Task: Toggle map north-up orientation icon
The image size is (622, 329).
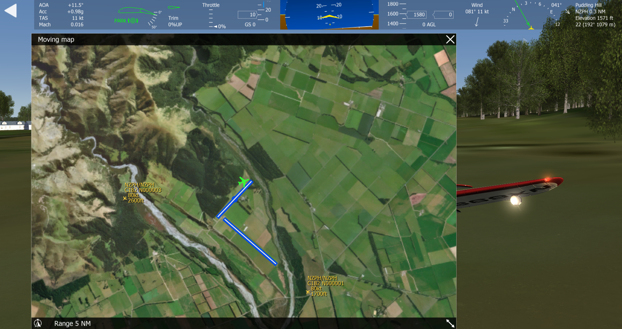Action: pyautogui.click(x=38, y=323)
